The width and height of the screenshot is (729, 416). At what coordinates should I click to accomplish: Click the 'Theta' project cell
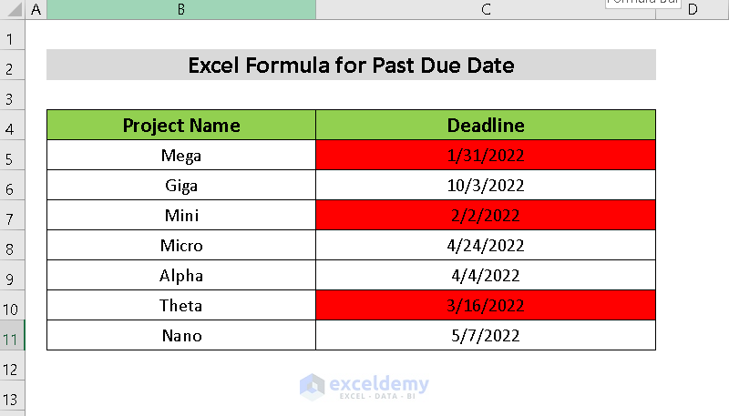coord(181,306)
